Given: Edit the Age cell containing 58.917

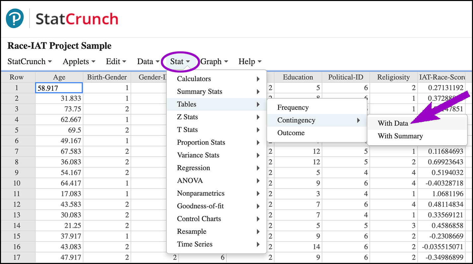Looking at the screenshot, I should 59,88.
